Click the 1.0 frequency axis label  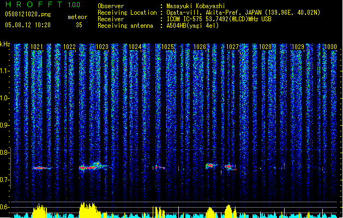tap(5, 98)
